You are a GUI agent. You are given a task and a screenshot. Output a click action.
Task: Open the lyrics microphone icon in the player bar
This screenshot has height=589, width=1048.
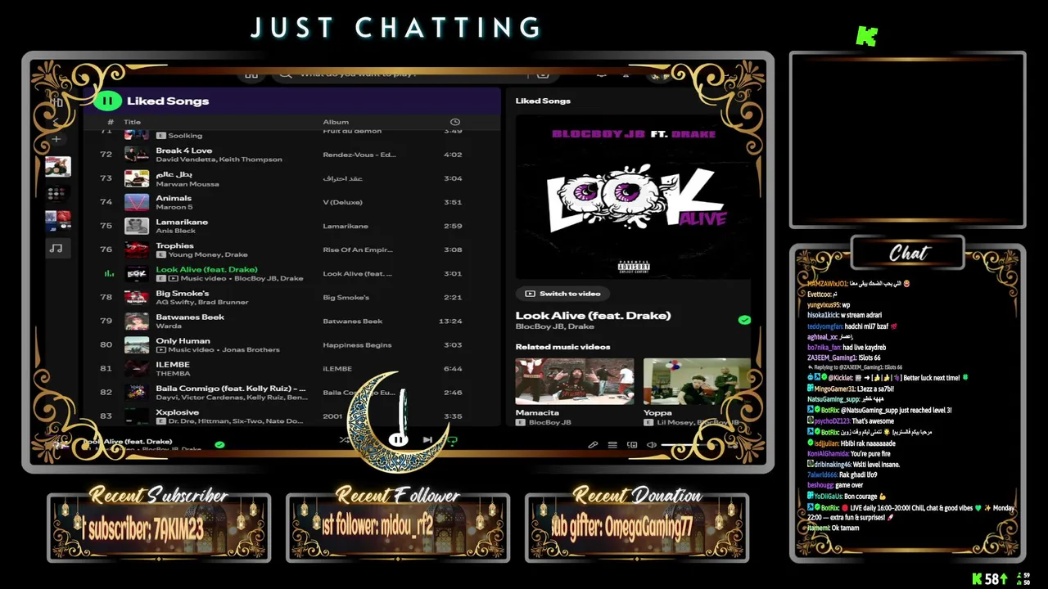593,445
